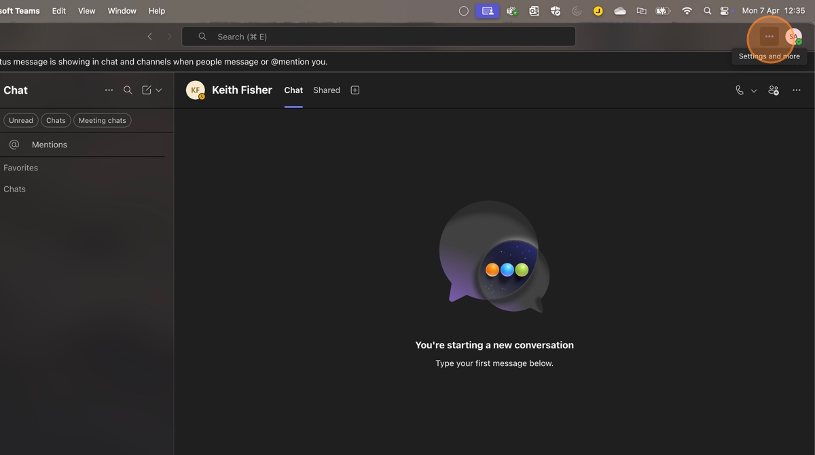Viewport: 815px width, 455px height.
Task: Click the yellow J menu bar icon
Action: (598, 11)
